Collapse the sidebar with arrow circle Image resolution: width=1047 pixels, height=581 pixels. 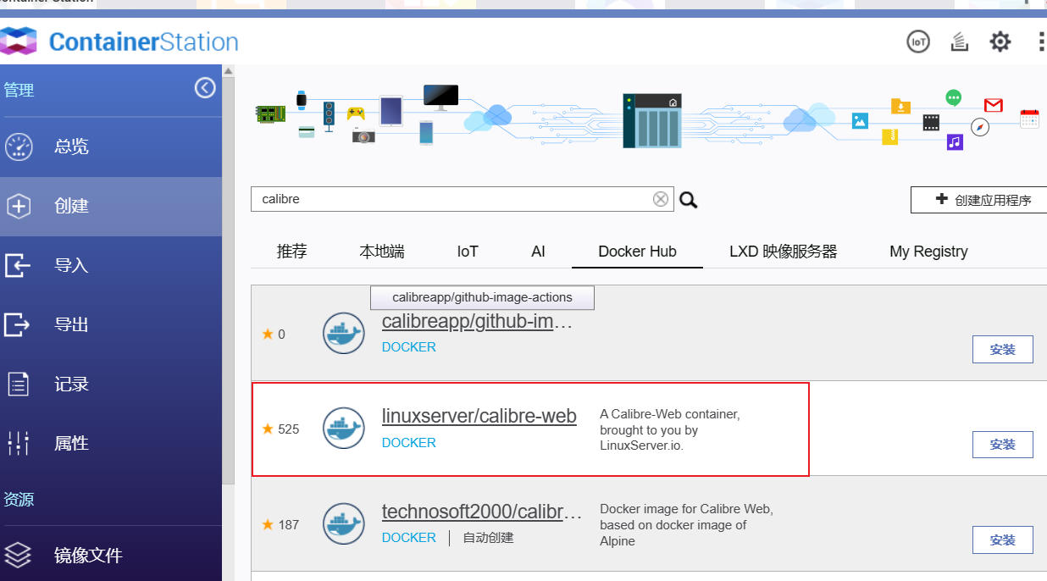click(205, 87)
